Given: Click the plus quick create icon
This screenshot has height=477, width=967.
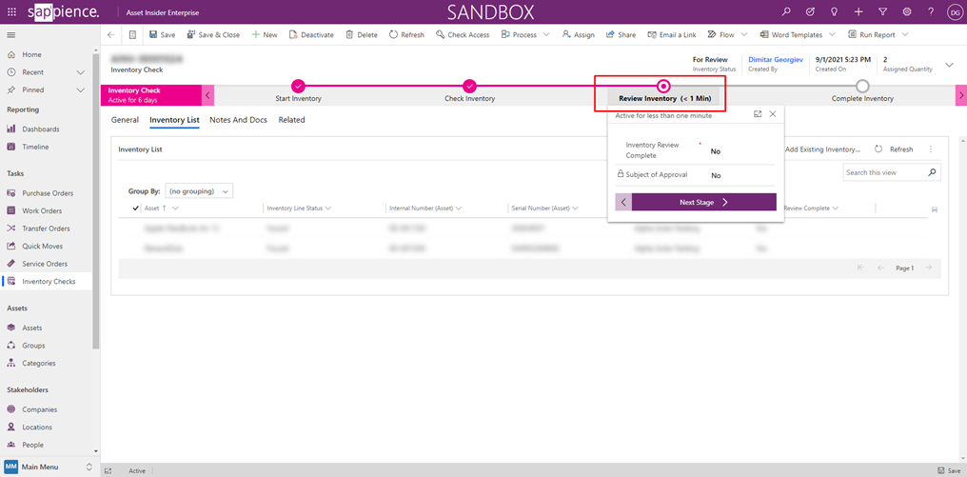Looking at the screenshot, I should [x=858, y=11].
